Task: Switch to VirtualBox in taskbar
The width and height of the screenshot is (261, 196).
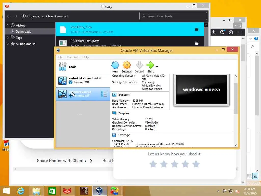Action: (x=99, y=191)
